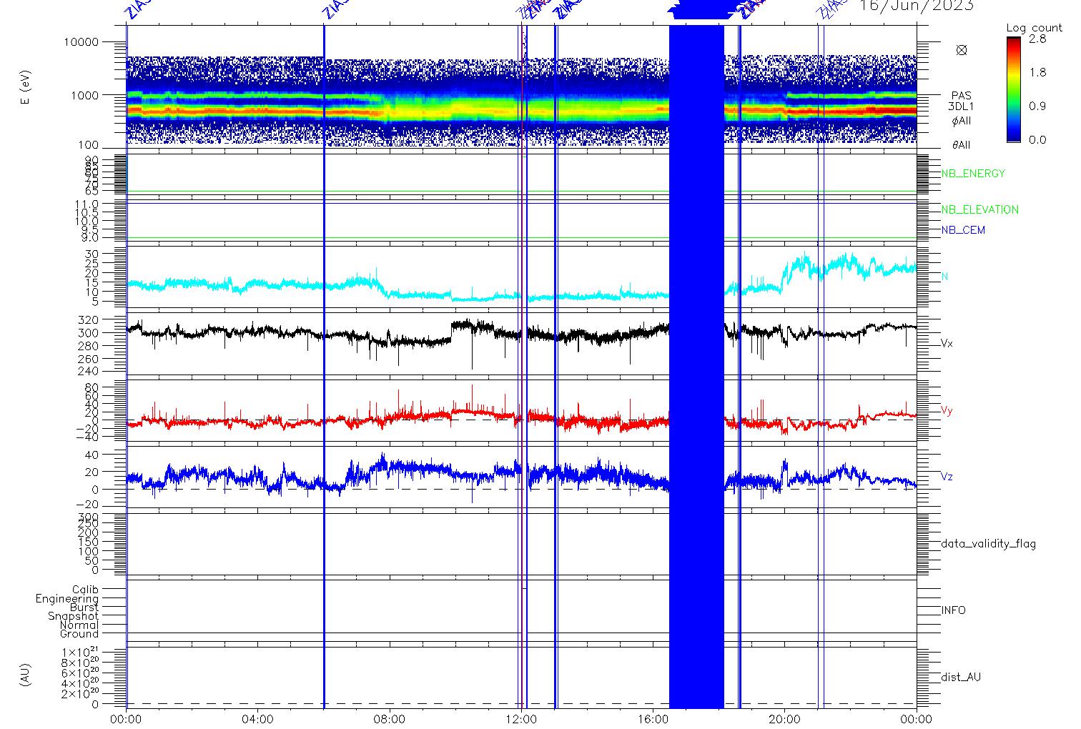Click the blue Vz panel label
Viewport: 1081px width, 729px height.
click(x=947, y=477)
